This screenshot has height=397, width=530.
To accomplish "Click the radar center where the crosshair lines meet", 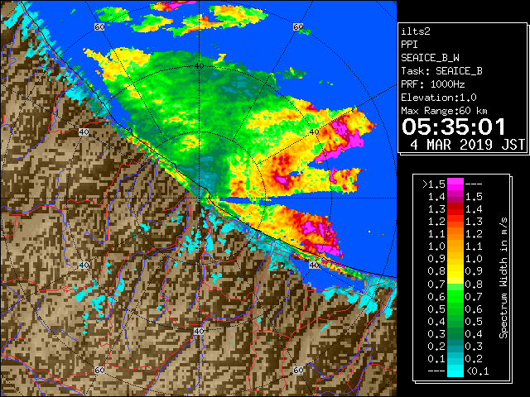I will (x=199, y=198).
